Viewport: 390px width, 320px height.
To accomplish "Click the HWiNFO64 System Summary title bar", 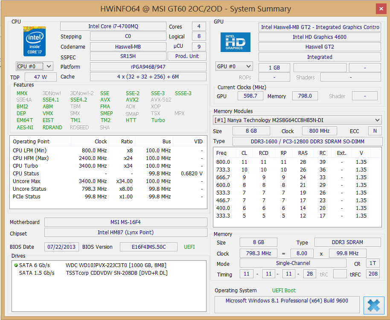I will tap(195, 9).
